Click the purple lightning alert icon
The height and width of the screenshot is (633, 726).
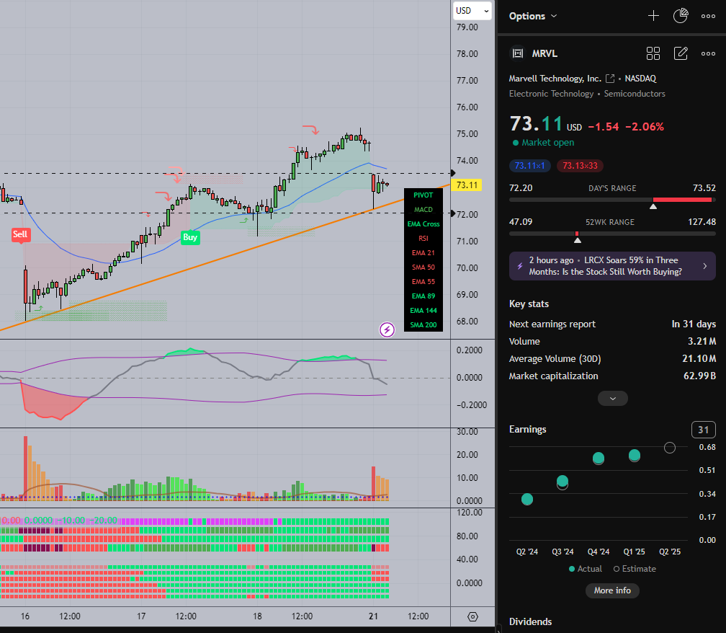[387, 330]
